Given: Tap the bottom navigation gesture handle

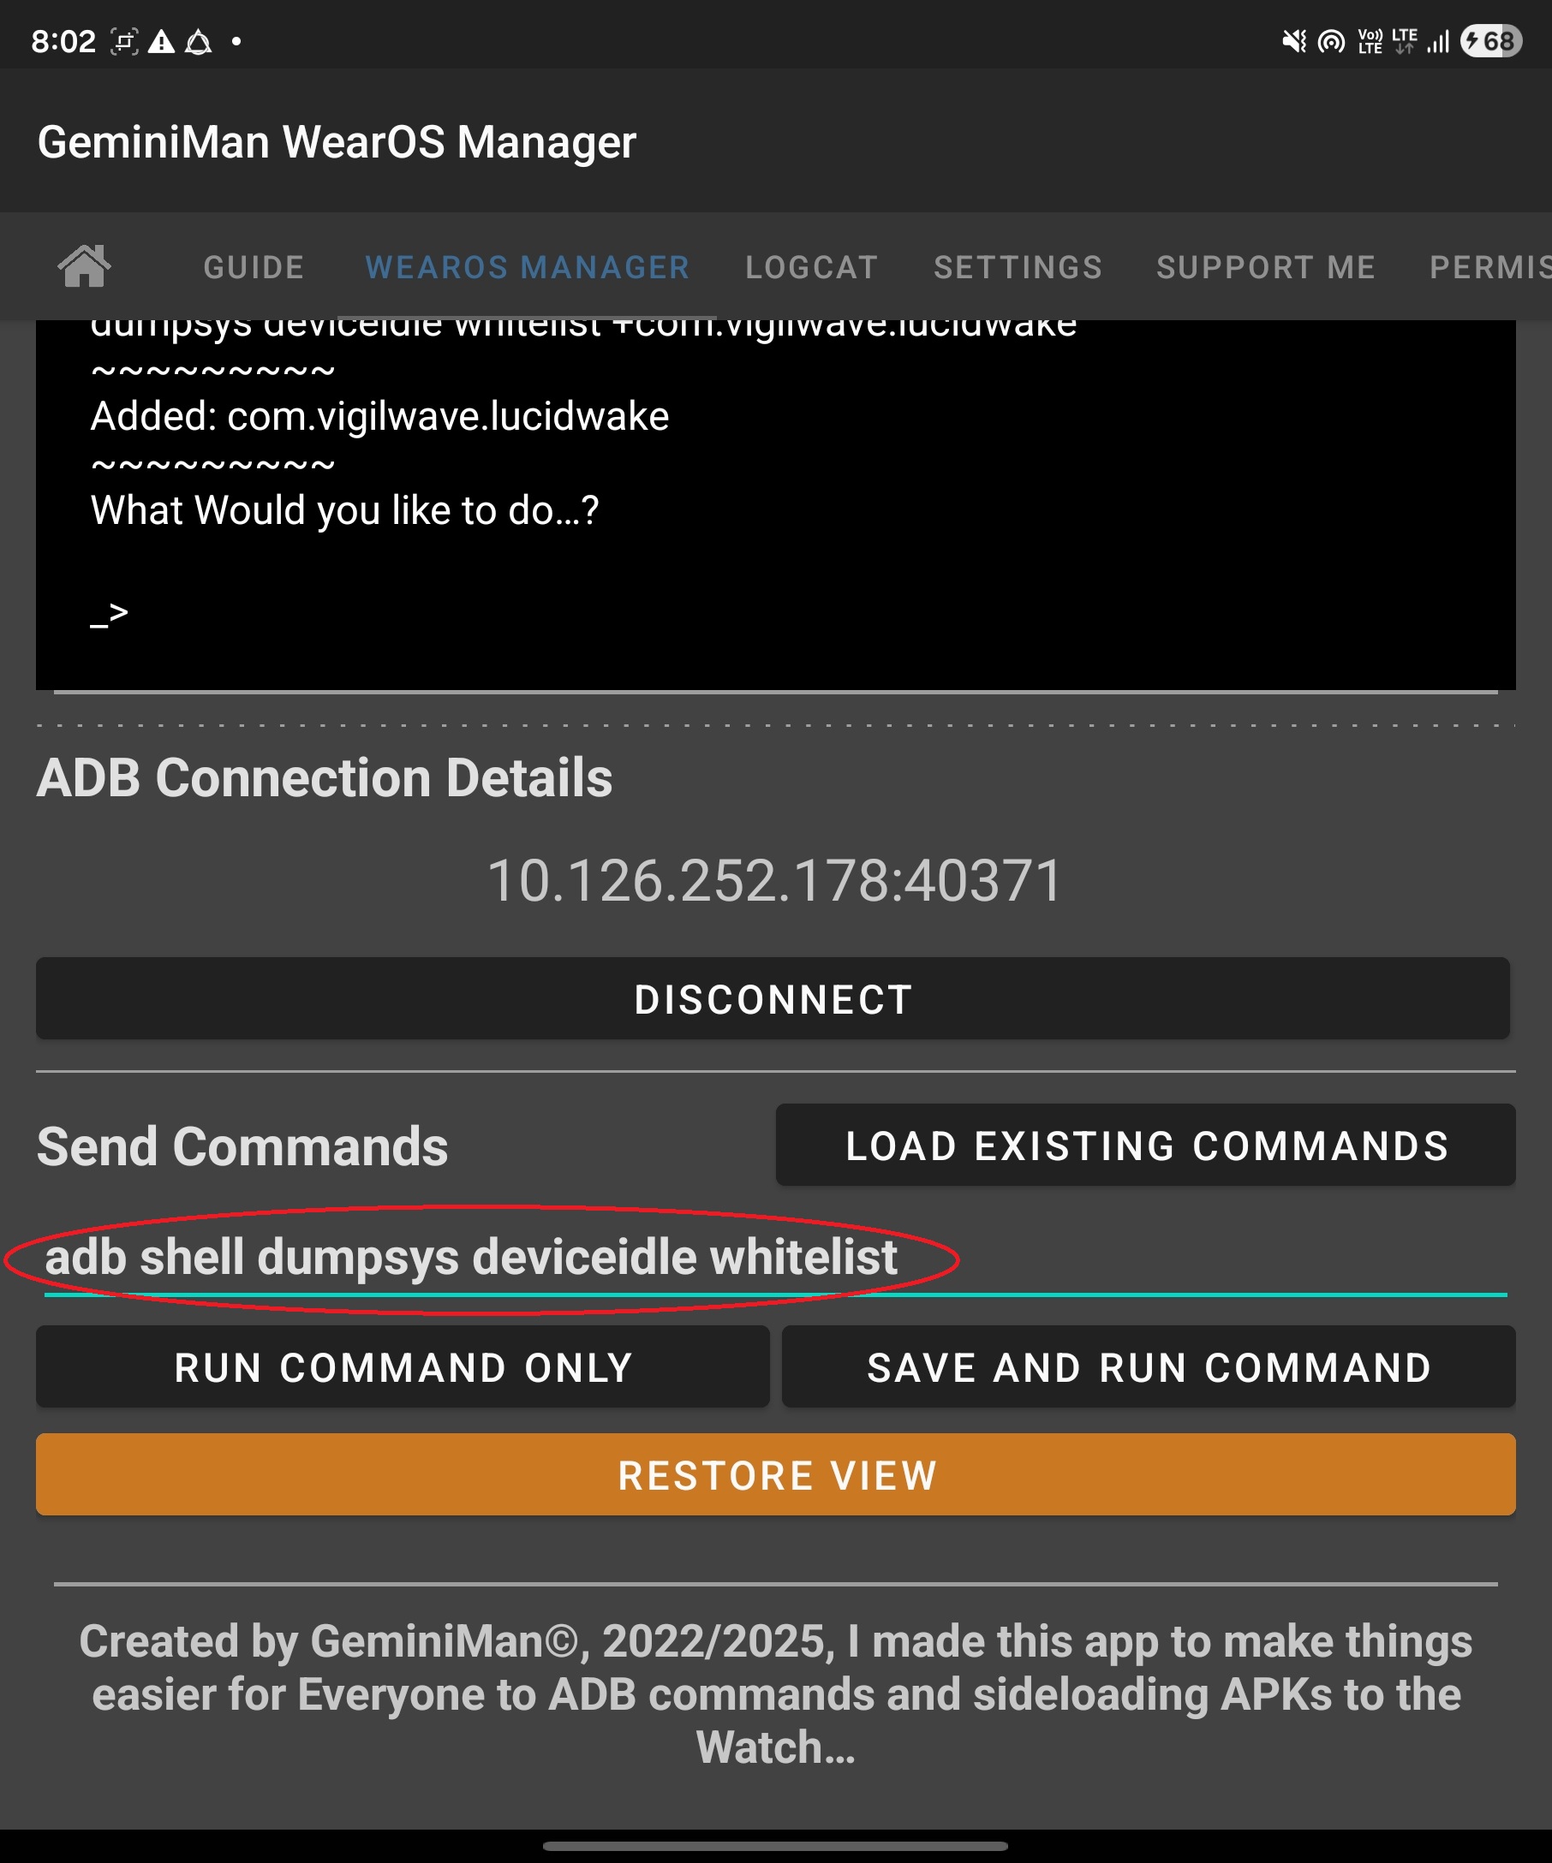Looking at the screenshot, I should (774, 1846).
